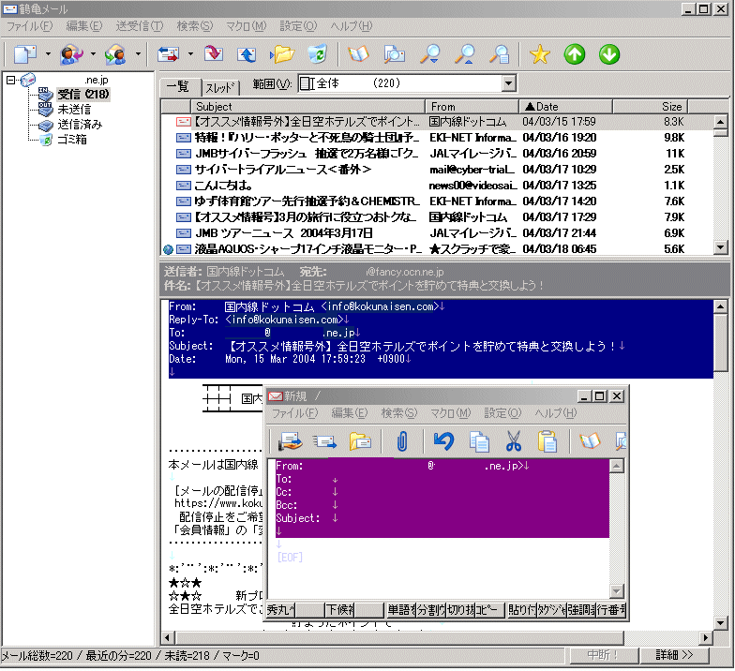This screenshot has width=735, height=671.
Task: Select the ゴミ箱 trash folder
Action: pyautogui.click(x=72, y=140)
